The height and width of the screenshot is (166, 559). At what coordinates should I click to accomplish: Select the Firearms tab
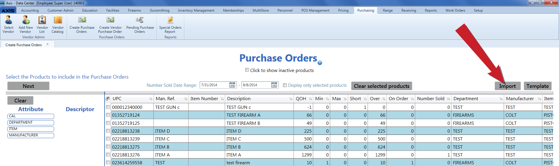tap(134, 10)
